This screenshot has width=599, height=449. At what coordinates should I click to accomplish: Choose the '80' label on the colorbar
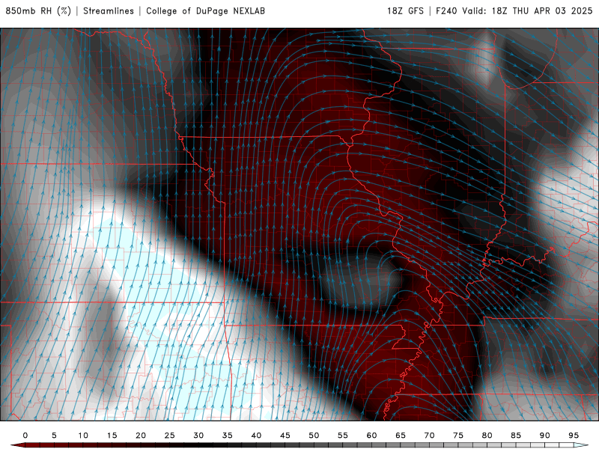pos(487,436)
